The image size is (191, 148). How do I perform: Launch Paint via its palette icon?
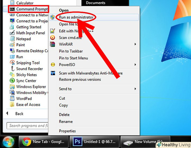pos(12,45)
